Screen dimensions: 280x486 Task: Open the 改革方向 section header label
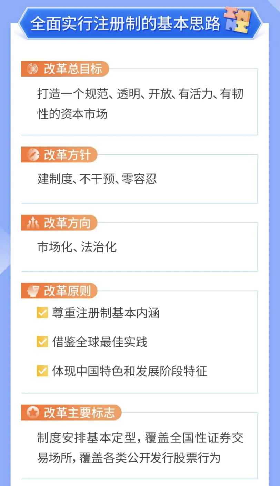[67, 223]
